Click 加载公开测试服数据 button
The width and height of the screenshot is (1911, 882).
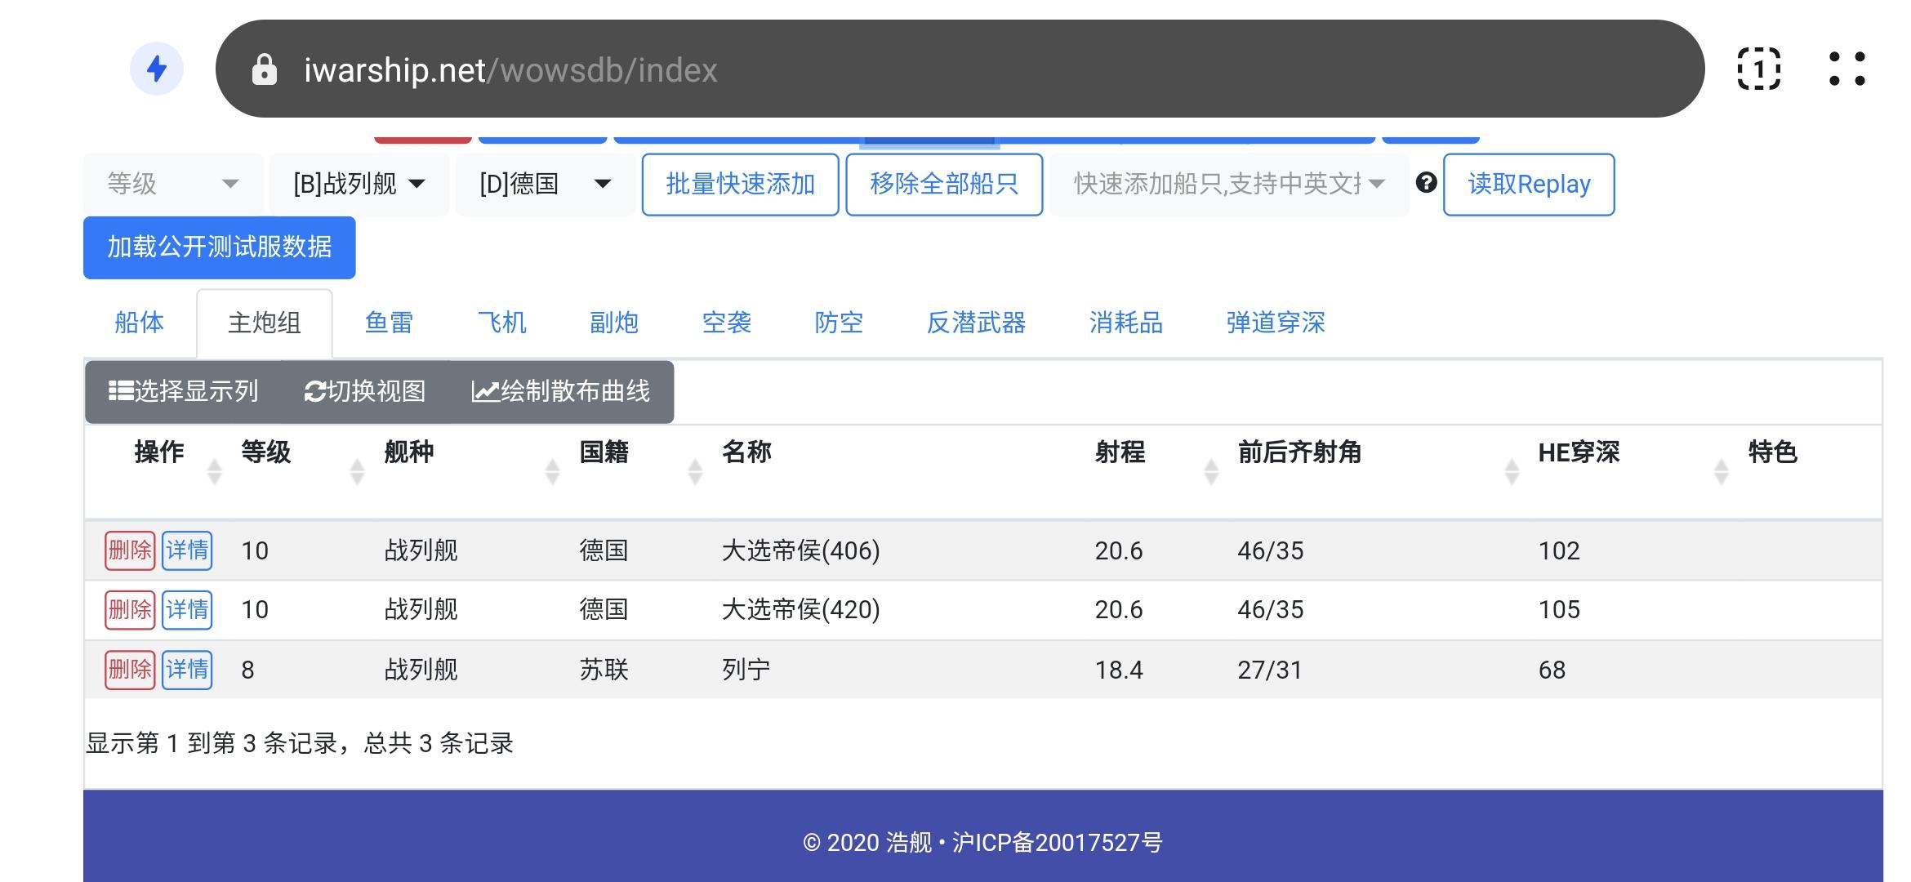tap(219, 247)
